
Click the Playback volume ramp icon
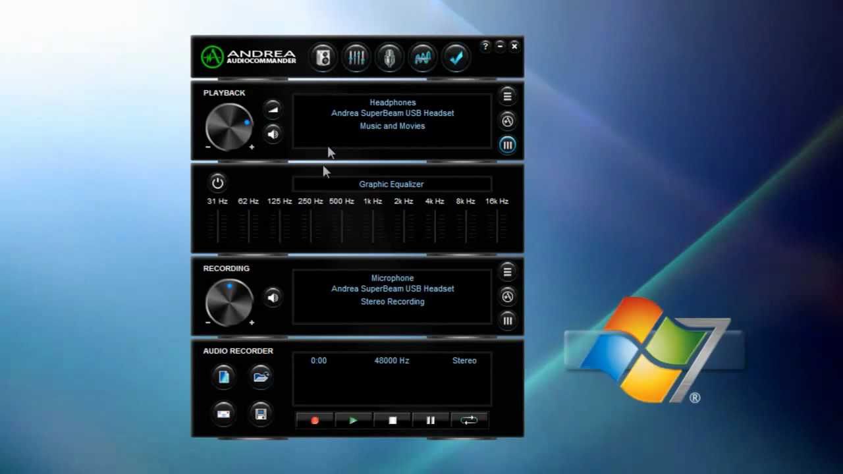pyautogui.click(x=273, y=109)
